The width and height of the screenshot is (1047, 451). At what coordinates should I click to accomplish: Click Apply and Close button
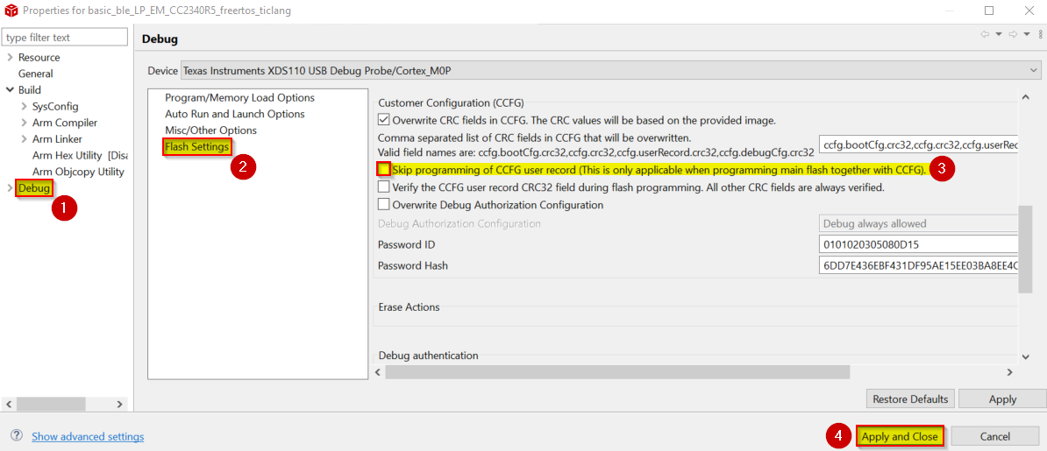coord(900,436)
